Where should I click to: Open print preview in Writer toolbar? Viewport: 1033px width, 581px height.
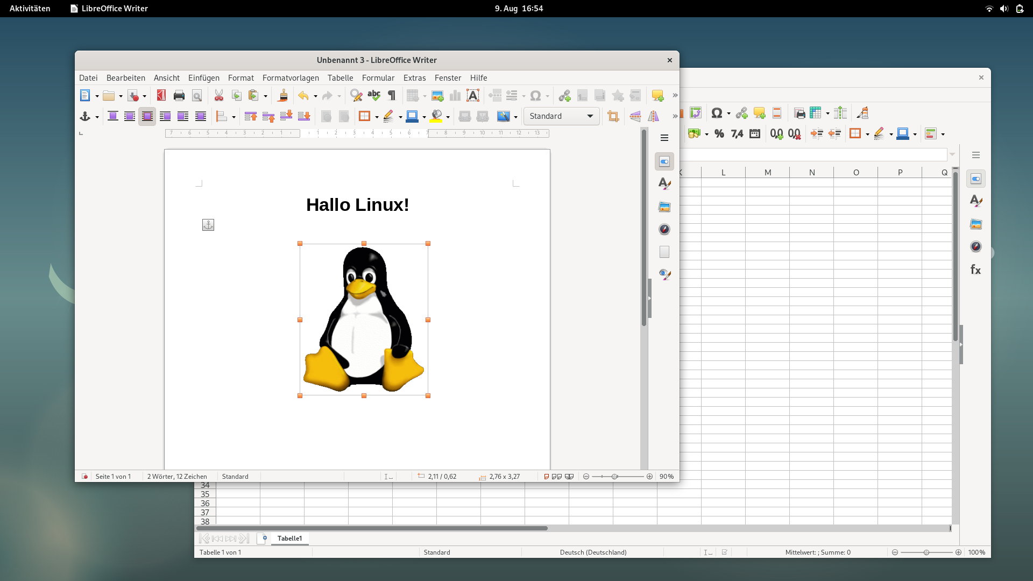(197, 96)
